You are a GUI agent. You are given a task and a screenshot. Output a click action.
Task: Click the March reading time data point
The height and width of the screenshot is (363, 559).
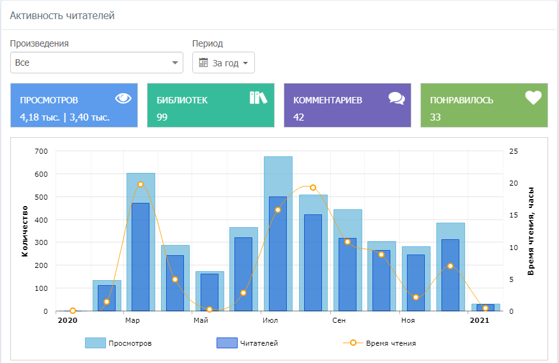click(141, 184)
